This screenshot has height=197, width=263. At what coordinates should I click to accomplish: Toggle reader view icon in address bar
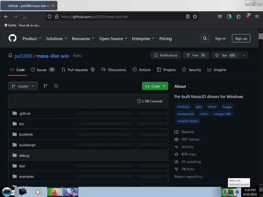pos(188,16)
